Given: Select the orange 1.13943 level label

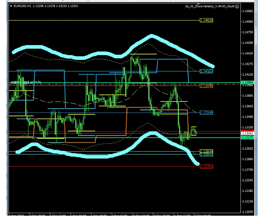Looking at the screenshot, I should [206, 86].
